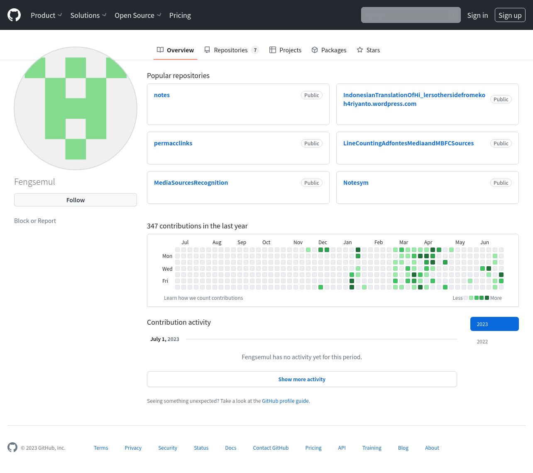
Task: Click the last Thursday cell in the contribution graph
Action: coord(501,274)
